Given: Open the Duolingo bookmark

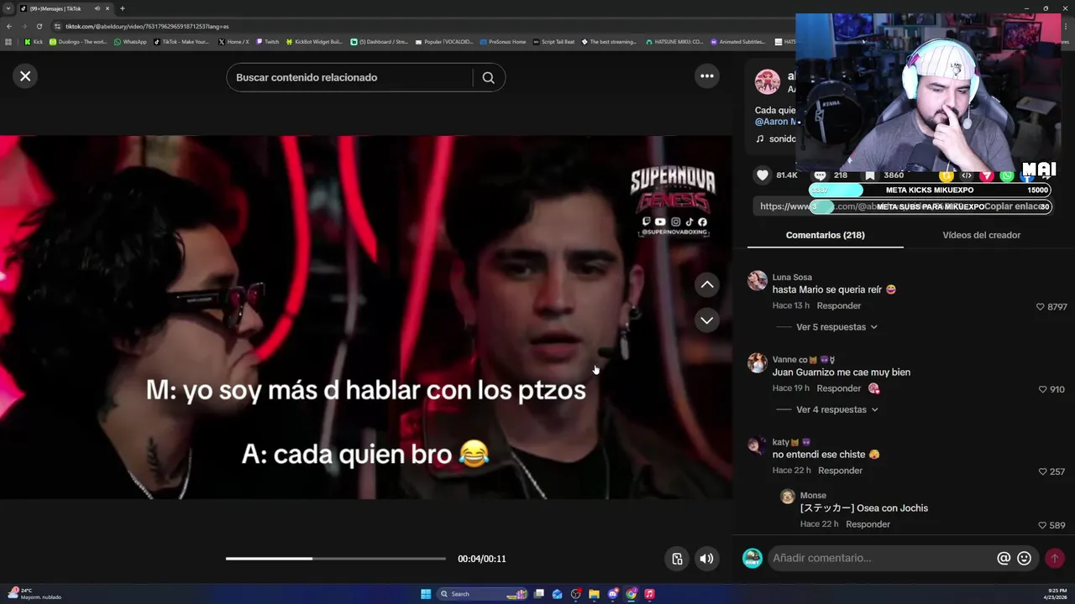Looking at the screenshot, I should (x=78, y=41).
